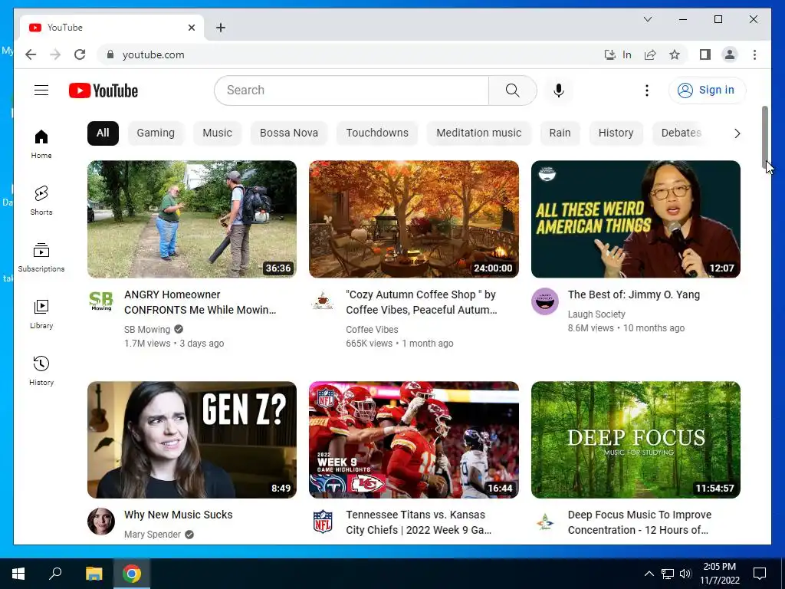Click the share page icon in address bar
The width and height of the screenshot is (785, 589).
(650, 54)
